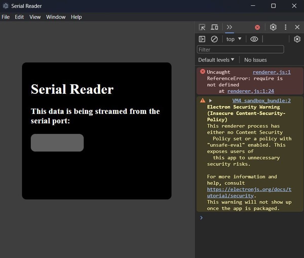Create live expression with eye icon
This screenshot has width=304, height=258.
click(254, 39)
